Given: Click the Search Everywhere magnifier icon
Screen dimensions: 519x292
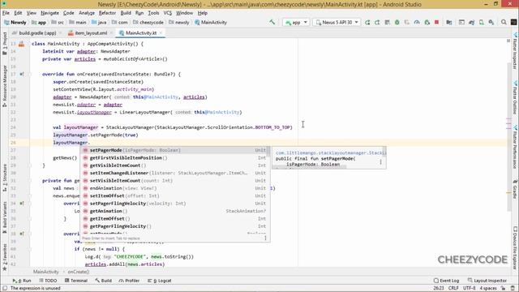Looking at the screenshot, I should 504,22.
